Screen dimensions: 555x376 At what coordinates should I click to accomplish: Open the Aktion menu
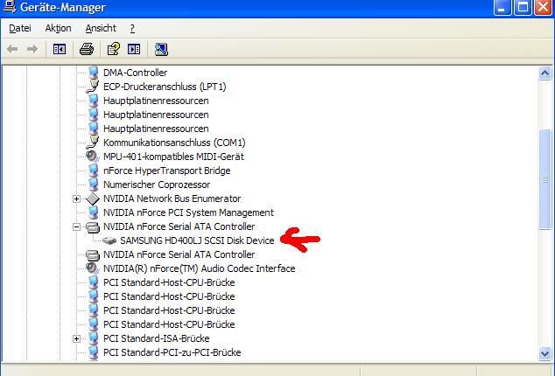58,28
